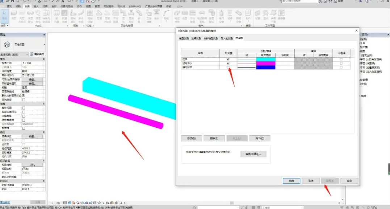
Task: Click the Text 'A' icon in quick access toolbar
Action: point(63,1)
